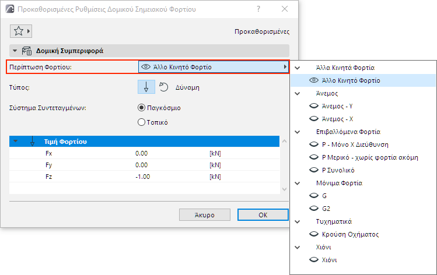Collapse the Επιβαλλόμενα Φορτία group
This screenshot has height=275, width=437.
tap(298, 132)
